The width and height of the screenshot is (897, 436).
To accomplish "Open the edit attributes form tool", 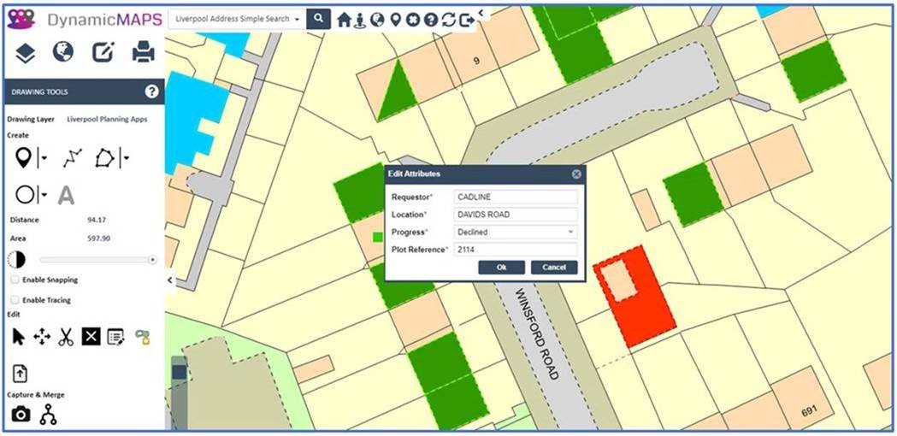I will click(115, 337).
